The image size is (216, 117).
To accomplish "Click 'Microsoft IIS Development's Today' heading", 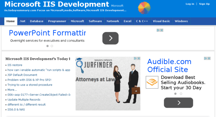I will (38, 59).
